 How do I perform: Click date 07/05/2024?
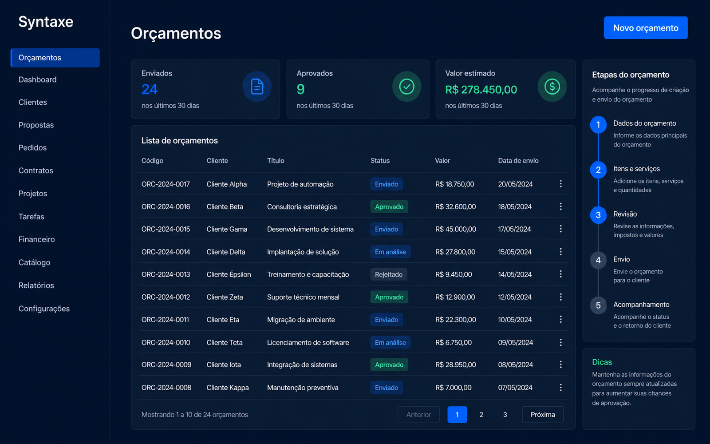click(515, 388)
